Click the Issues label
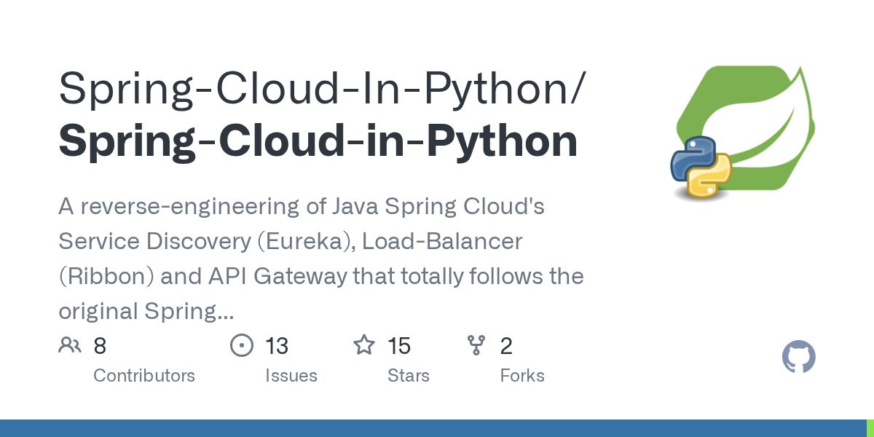Viewport: 874px width, 437px height. pos(291,376)
